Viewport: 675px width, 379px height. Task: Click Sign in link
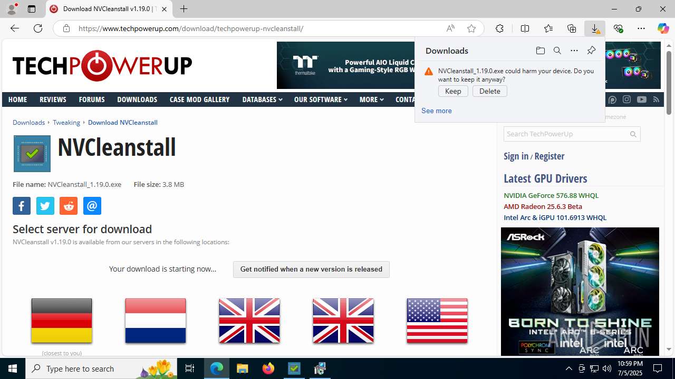[516, 156]
